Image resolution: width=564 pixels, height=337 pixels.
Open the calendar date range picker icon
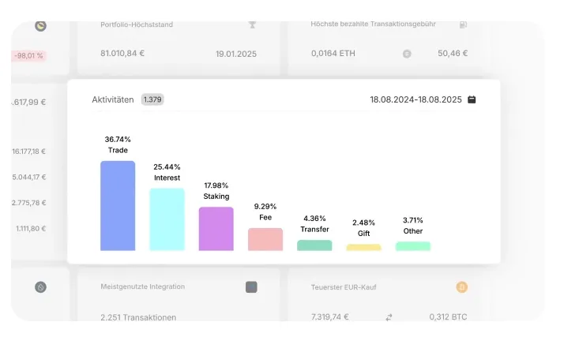point(472,99)
